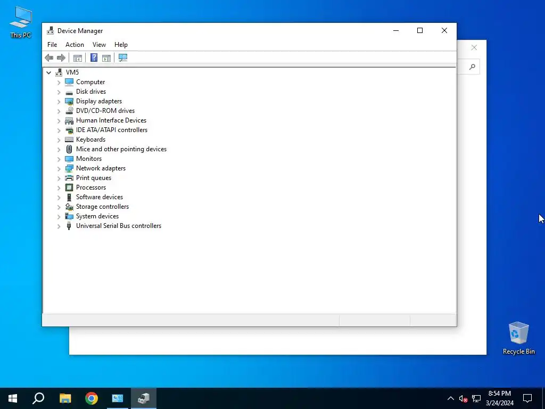The image size is (545, 409).
Task: Click the Computer category icon
Action: tap(69, 82)
